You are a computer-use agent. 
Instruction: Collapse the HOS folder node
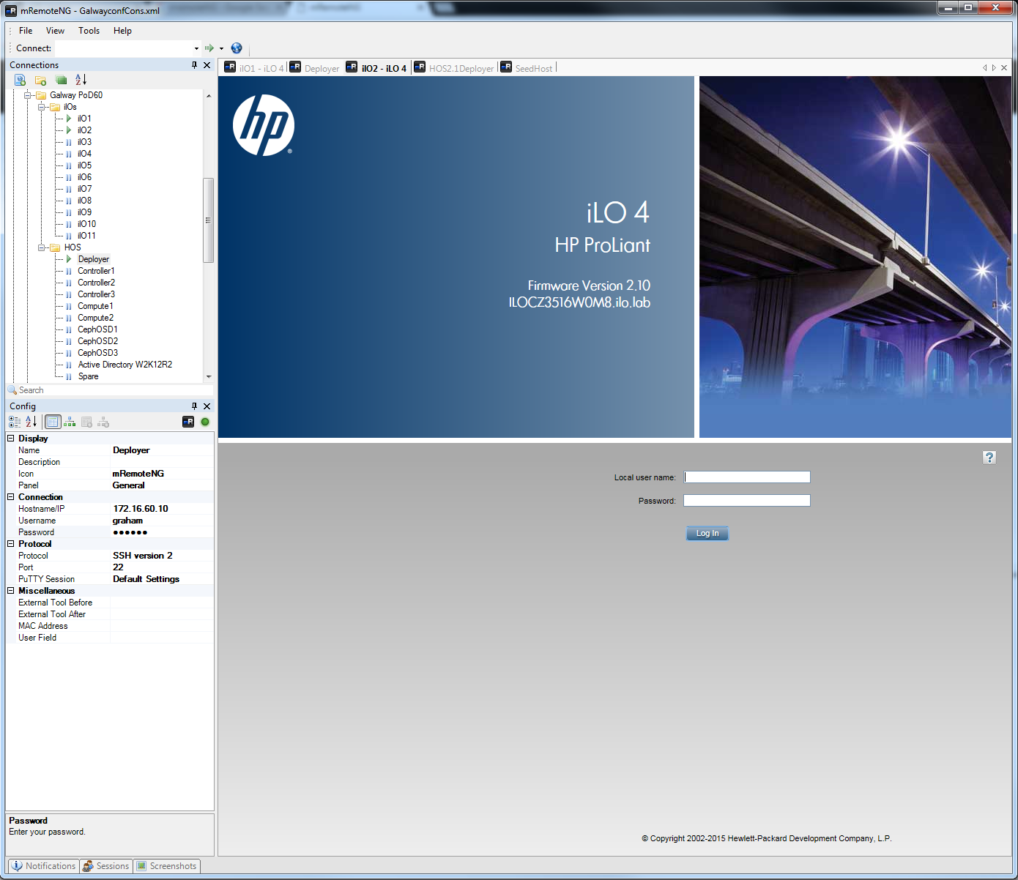click(42, 247)
